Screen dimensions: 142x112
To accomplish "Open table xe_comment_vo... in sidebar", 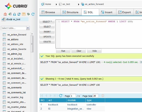I will point(14,83).
